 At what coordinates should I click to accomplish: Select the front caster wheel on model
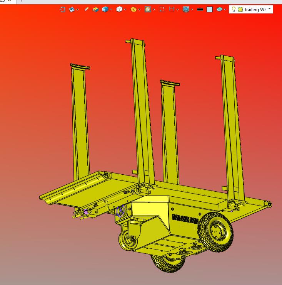(128, 240)
